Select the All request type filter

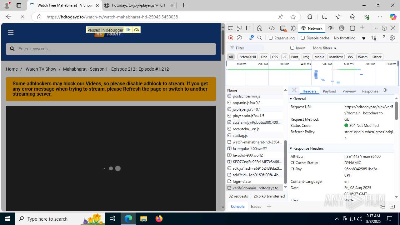(231, 57)
